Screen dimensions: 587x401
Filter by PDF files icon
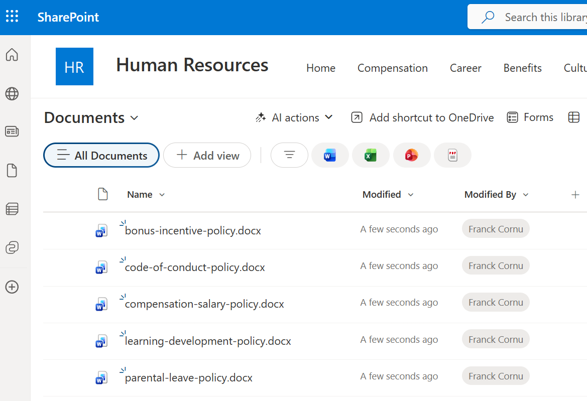(x=452, y=156)
